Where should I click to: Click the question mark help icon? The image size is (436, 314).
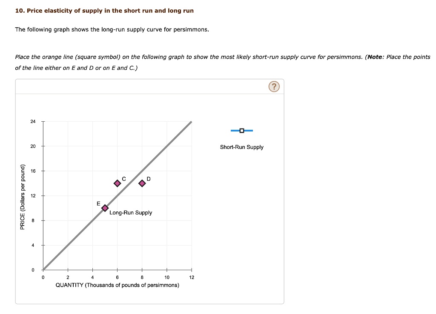pos(274,86)
